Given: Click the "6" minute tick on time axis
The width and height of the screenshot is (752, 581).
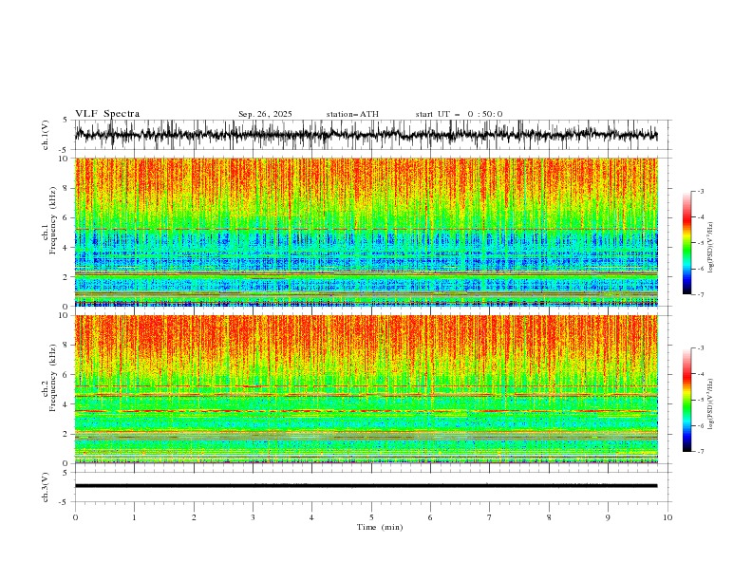Looking at the screenshot, I should coord(430,517).
